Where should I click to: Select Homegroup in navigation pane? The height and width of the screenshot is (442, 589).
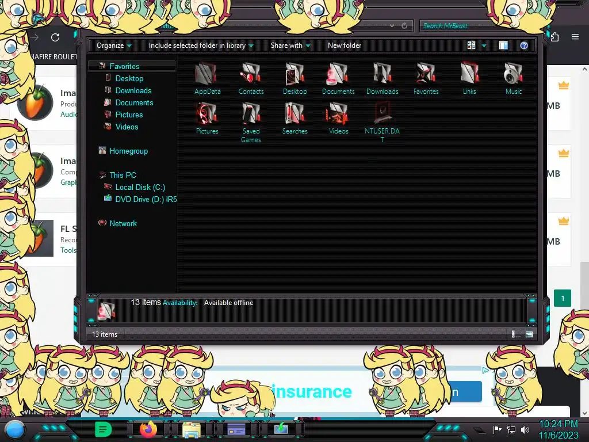click(x=128, y=151)
